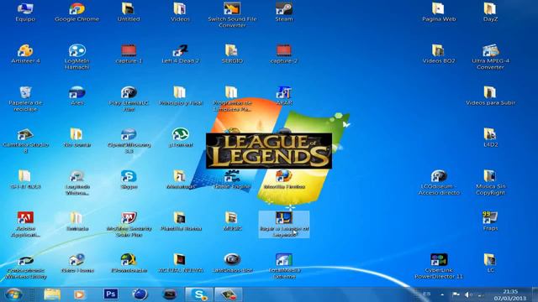Click the League of Legends logo image
This screenshot has width=538, height=302.
point(269,151)
